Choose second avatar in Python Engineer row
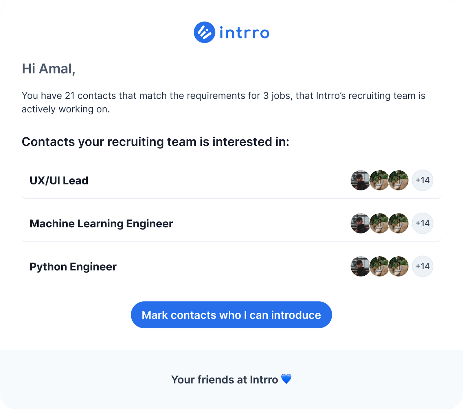Screen dimensions: 463x409 [x=379, y=266]
